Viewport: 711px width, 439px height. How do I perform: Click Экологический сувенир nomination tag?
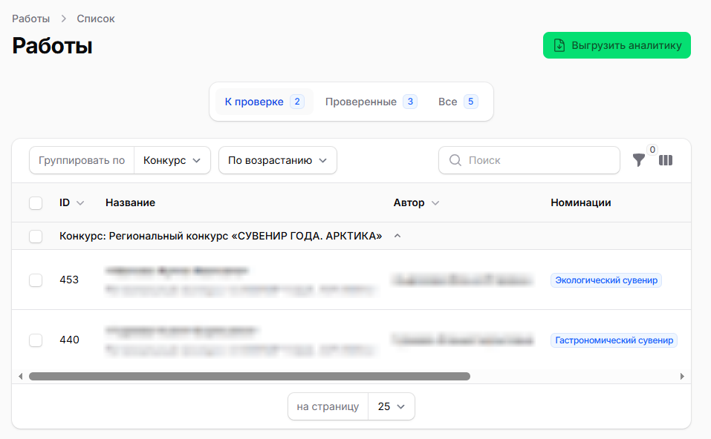tap(606, 280)
